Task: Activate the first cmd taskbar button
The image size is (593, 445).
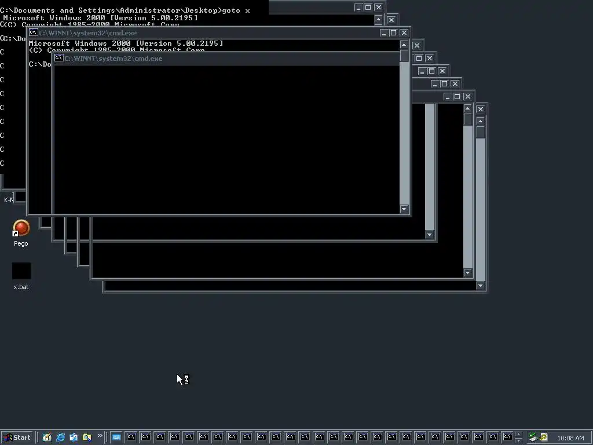Action: point(131,437)
